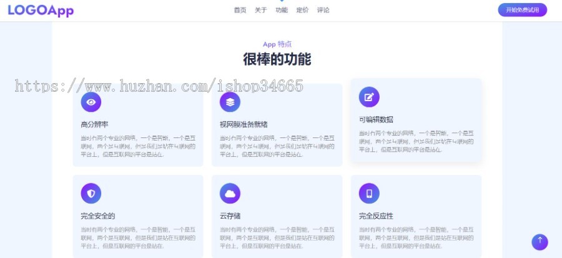Click the cloud icon for 云存储

tap(230, 194)
